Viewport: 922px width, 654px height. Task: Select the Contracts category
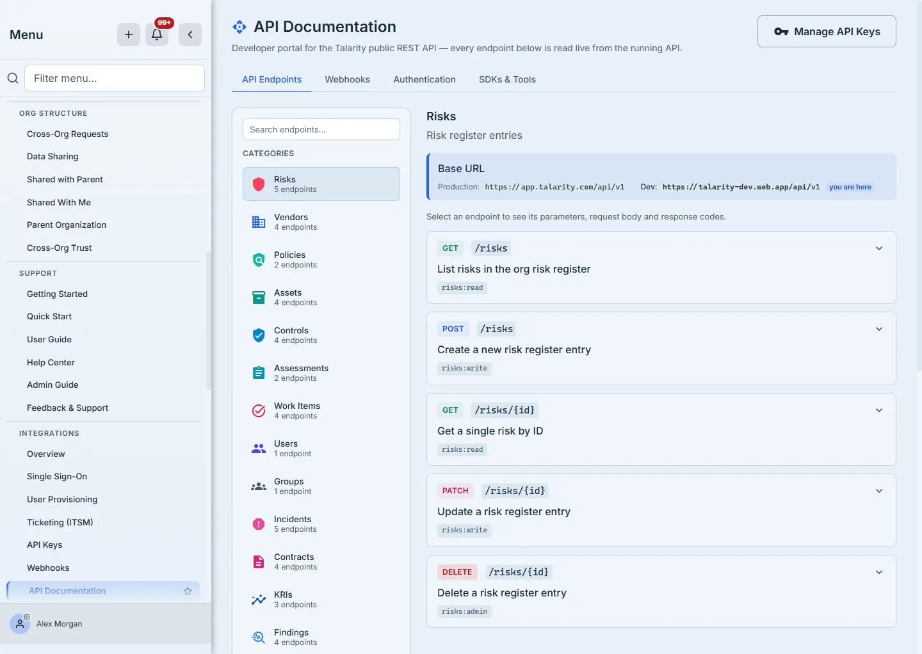coord(321,562)
